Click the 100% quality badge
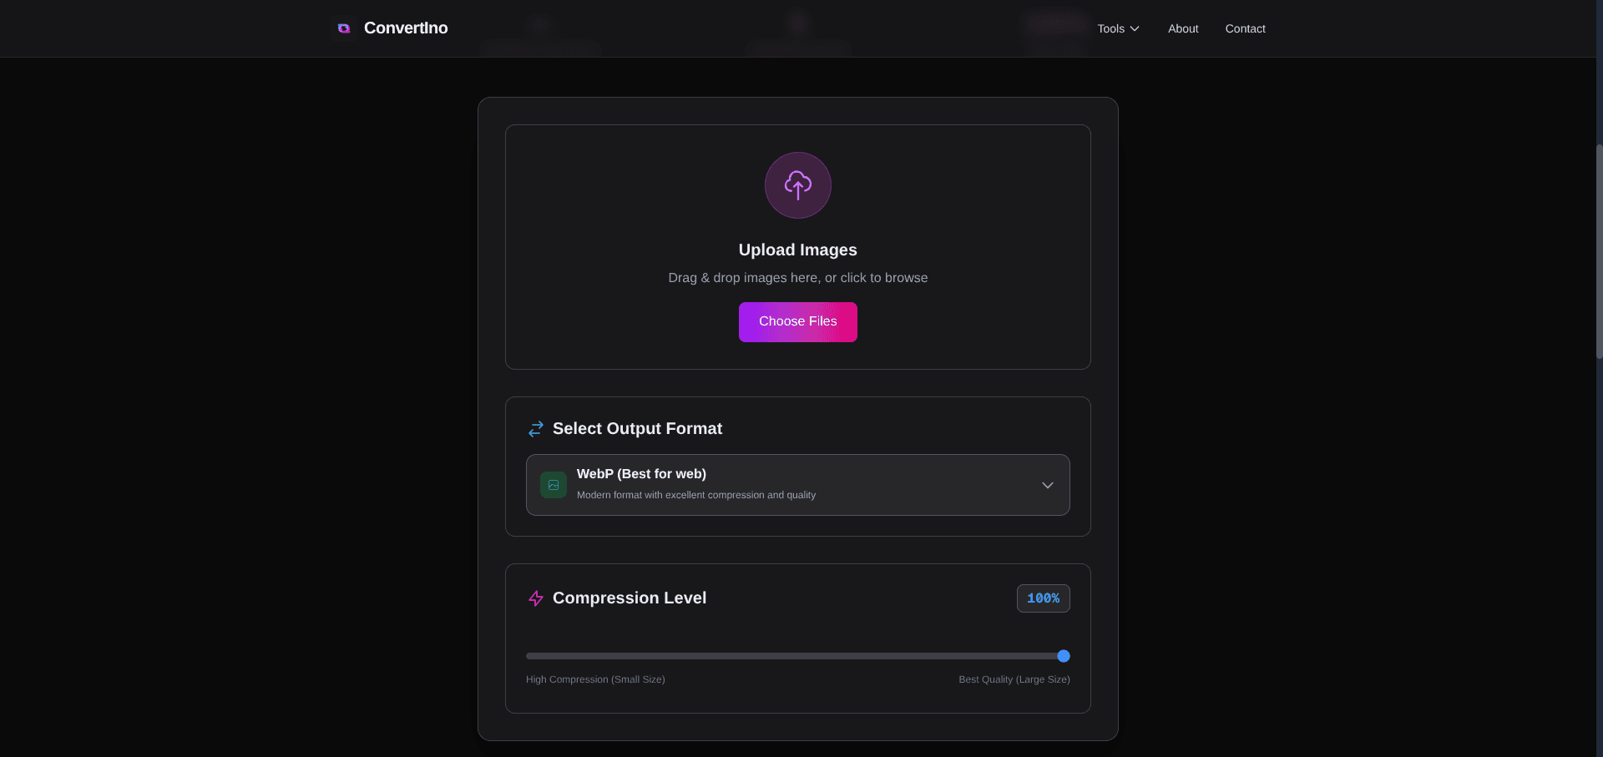 (x=1043, y=598)
